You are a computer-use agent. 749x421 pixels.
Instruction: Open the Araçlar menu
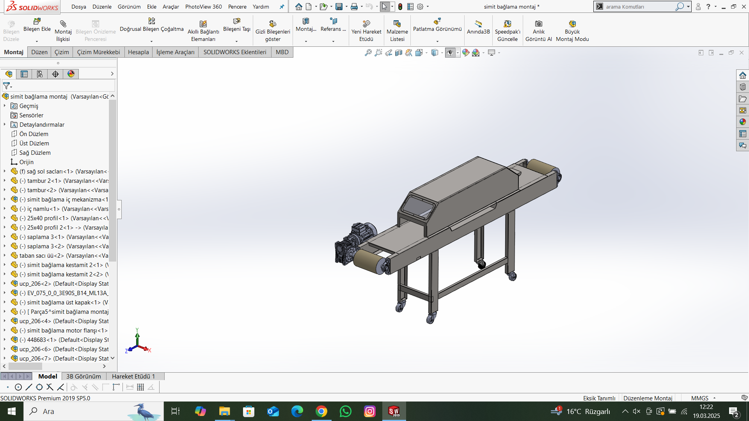pos(170,7)
